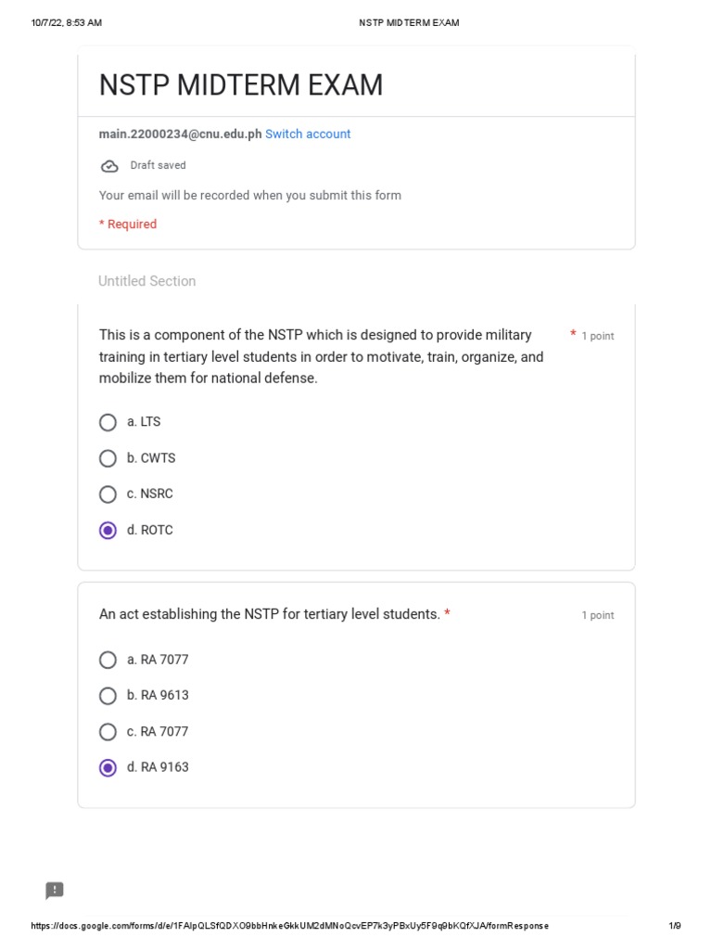
Task: Click the Untitled Section header
Action: click(x=147, y=281)
